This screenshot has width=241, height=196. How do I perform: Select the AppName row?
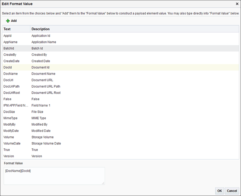coord(120,42)
